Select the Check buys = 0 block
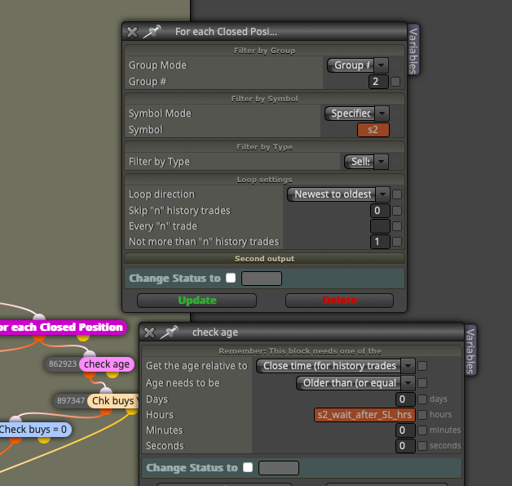The height and width of the screenshot is (486, 512). pyautogui.click(x=34, y=430)
